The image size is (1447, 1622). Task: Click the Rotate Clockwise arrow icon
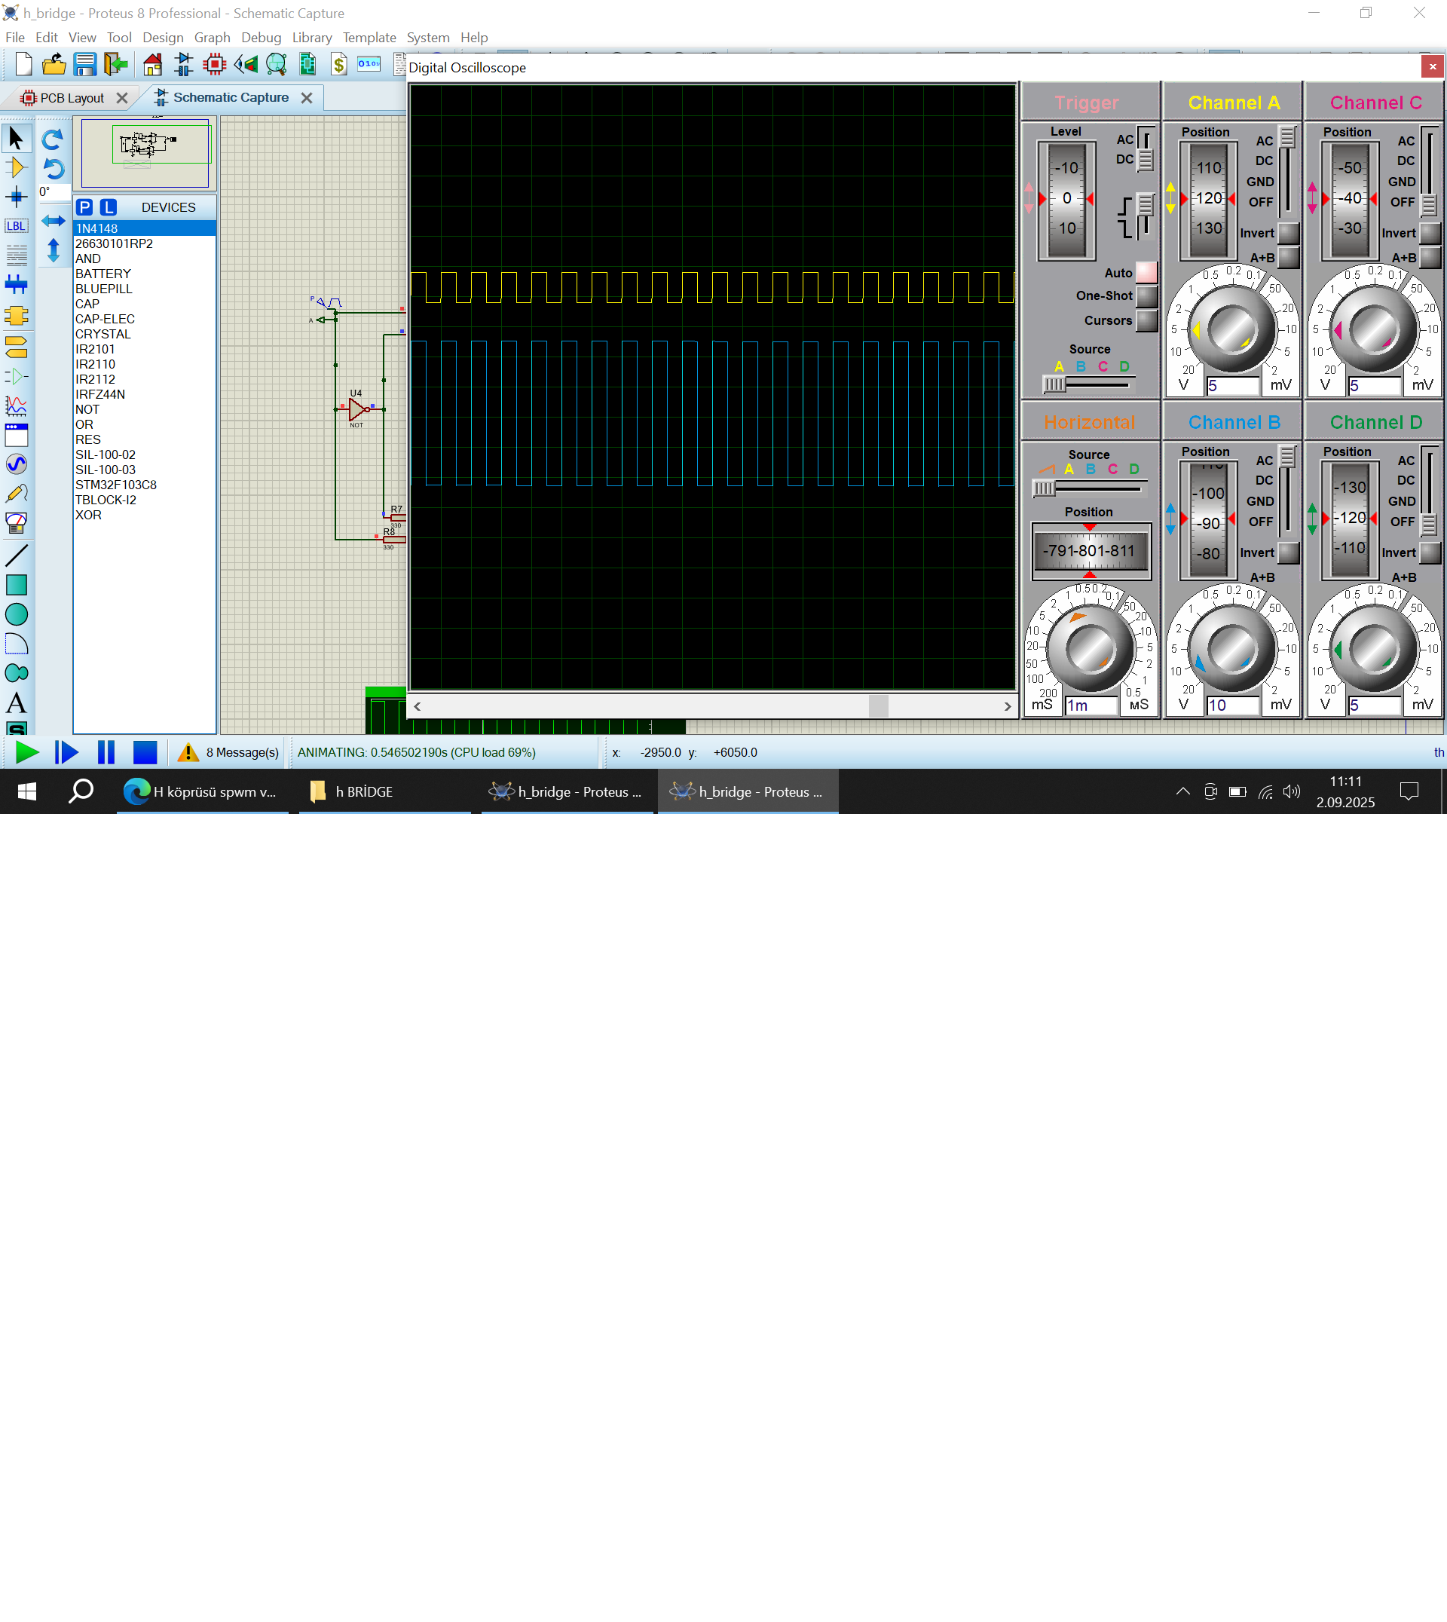coord(53,140)
